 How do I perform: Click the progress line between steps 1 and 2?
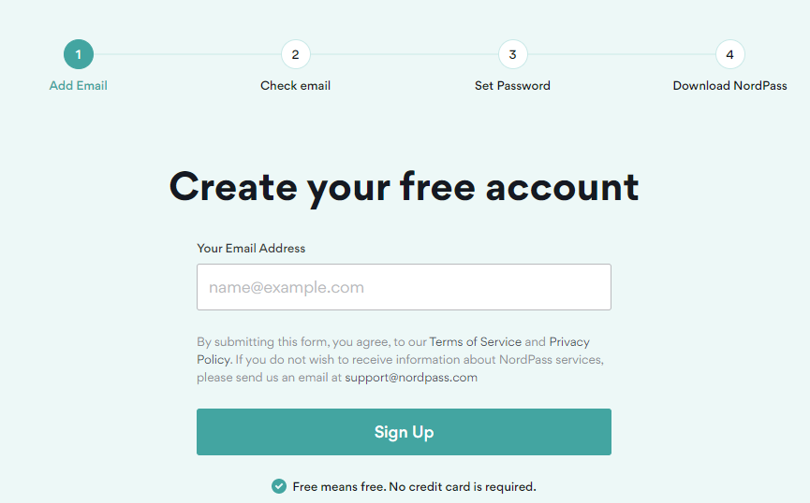pos(187,54)
